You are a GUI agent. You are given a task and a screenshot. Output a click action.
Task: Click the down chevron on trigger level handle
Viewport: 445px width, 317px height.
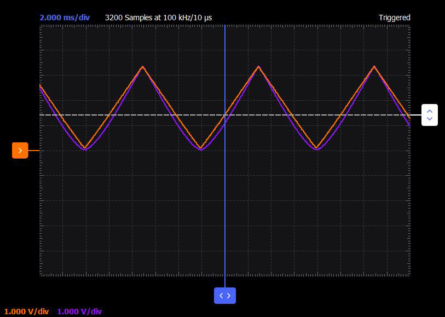[x=429, y=118]
